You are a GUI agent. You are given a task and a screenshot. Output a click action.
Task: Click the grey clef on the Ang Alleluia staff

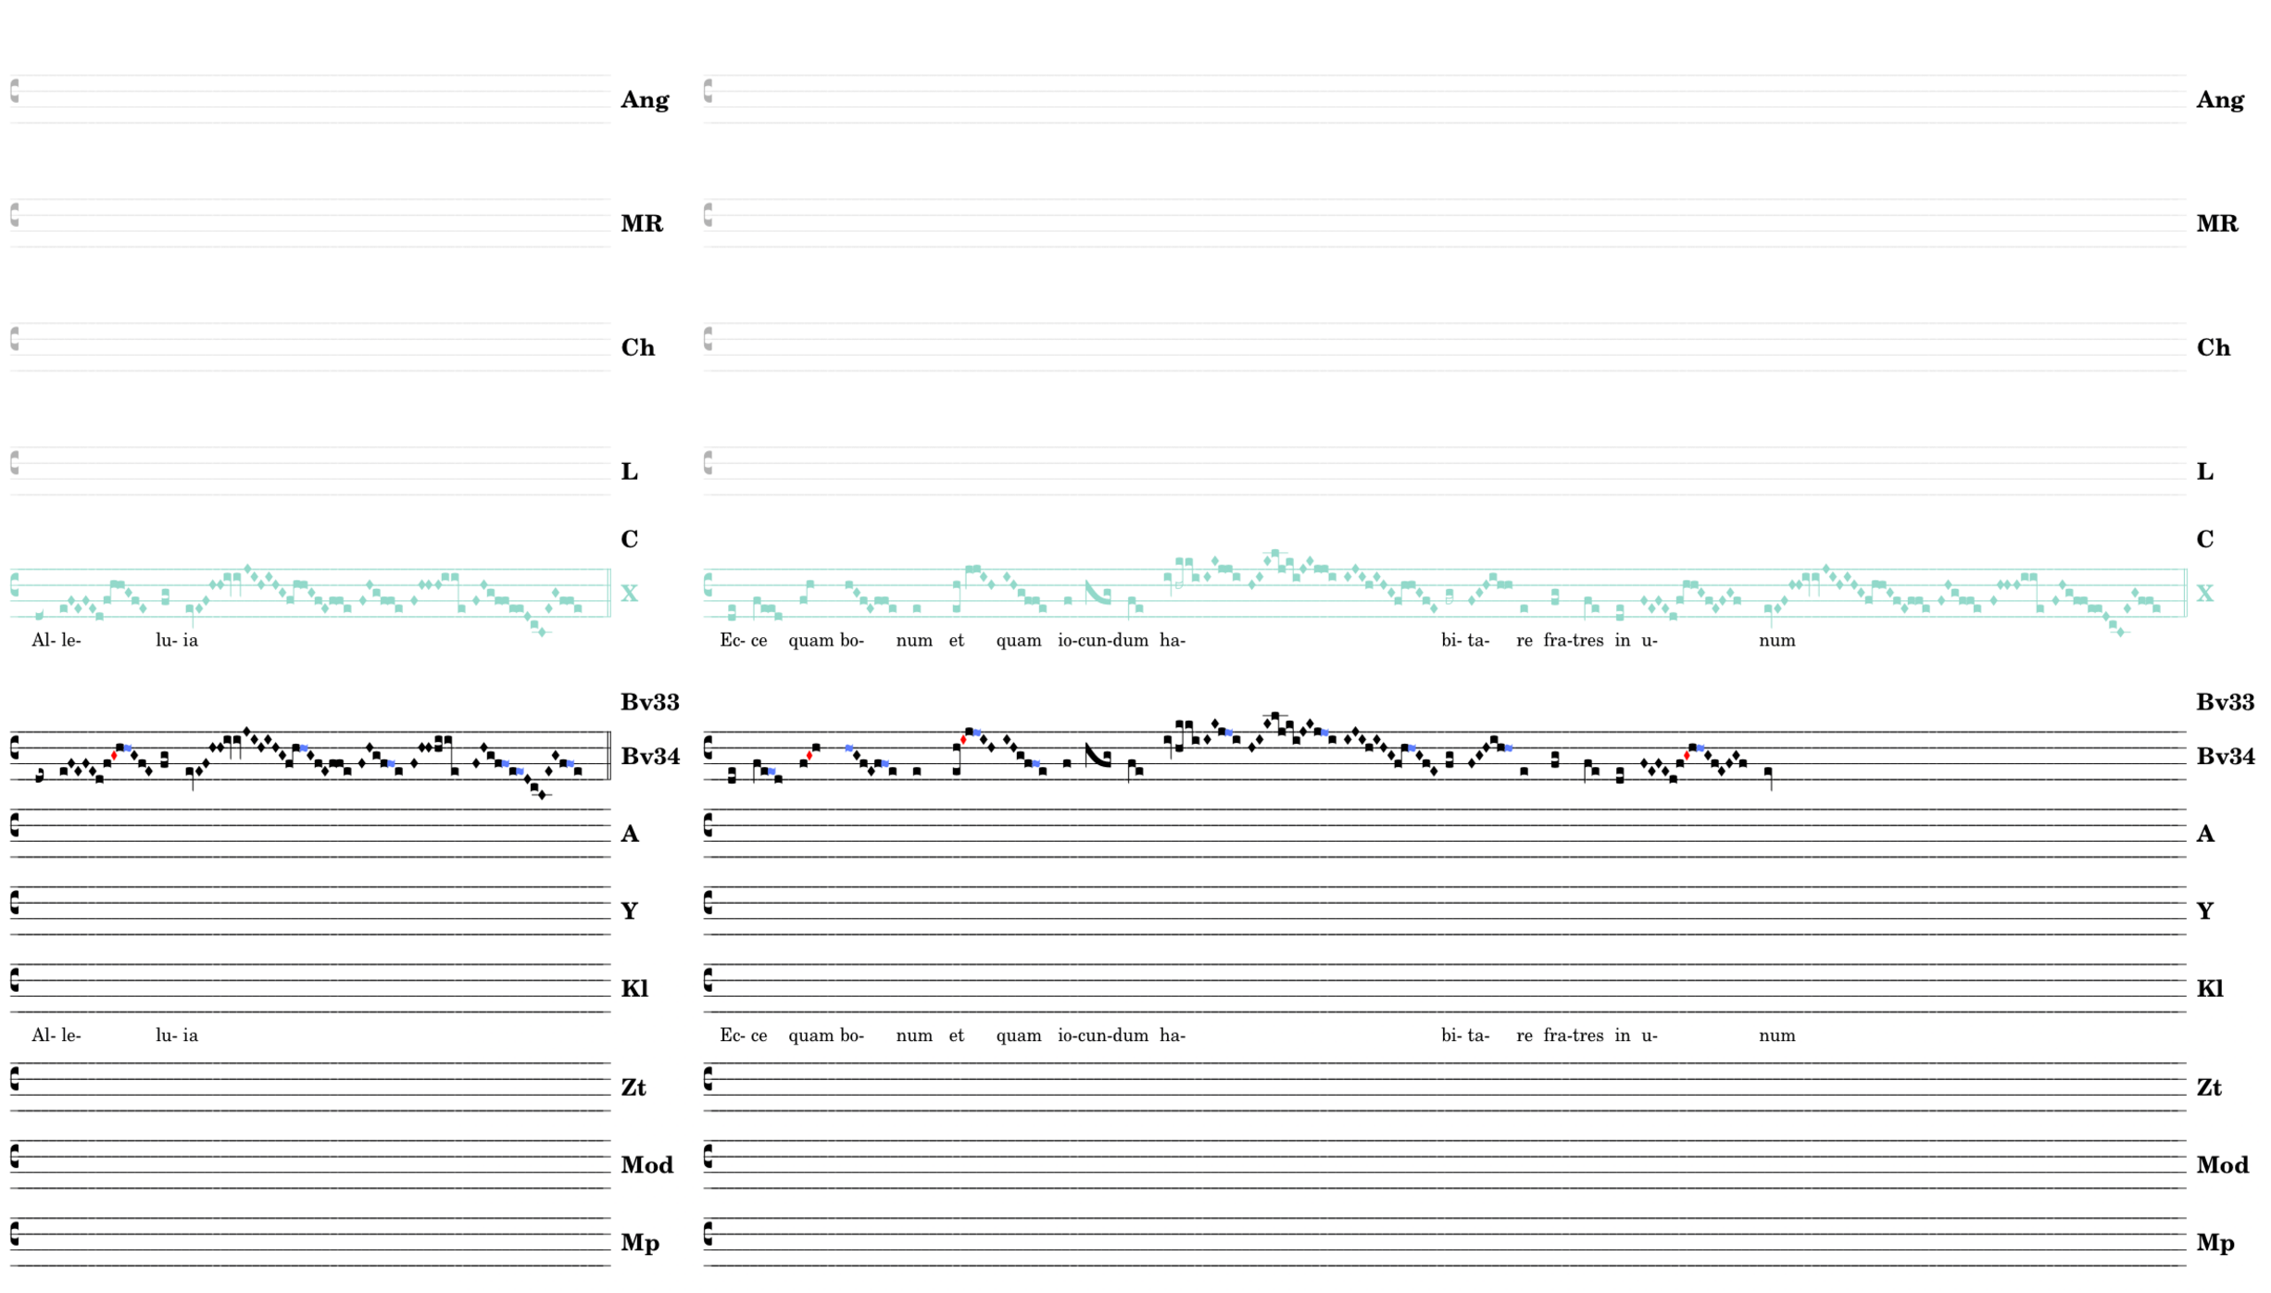click(x=15, y=91)
